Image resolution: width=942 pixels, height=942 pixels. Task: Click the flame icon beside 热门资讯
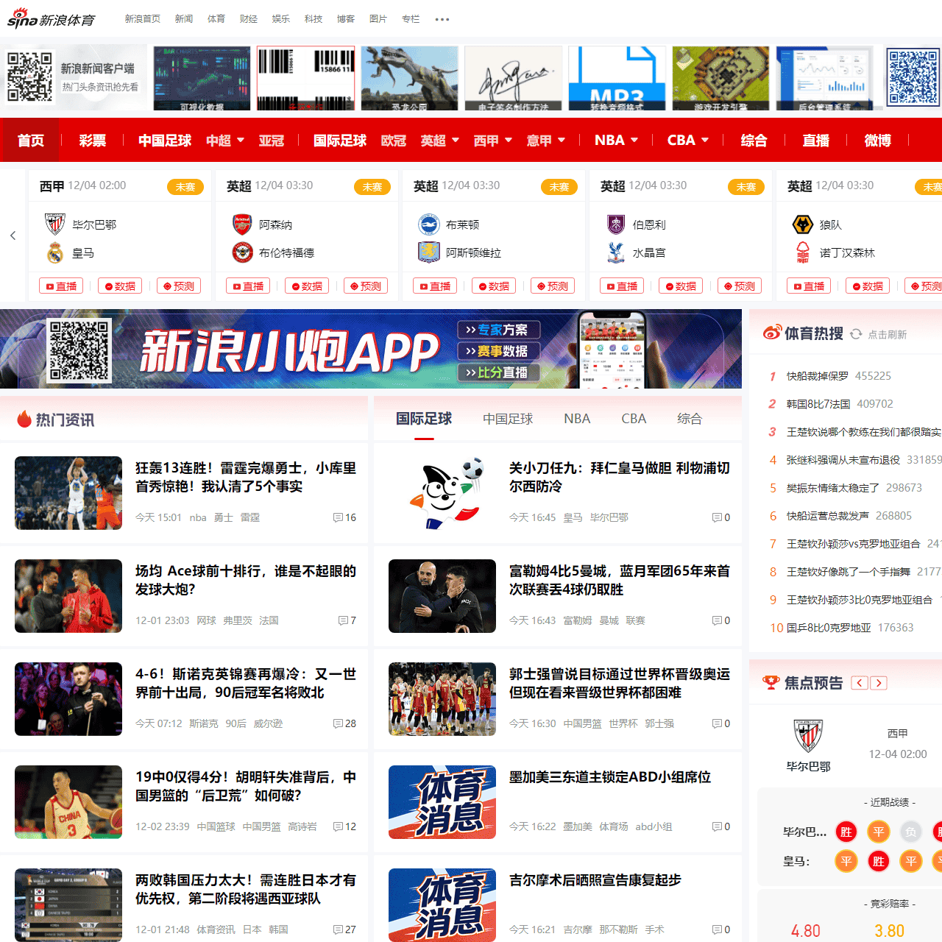click(24, 418)
